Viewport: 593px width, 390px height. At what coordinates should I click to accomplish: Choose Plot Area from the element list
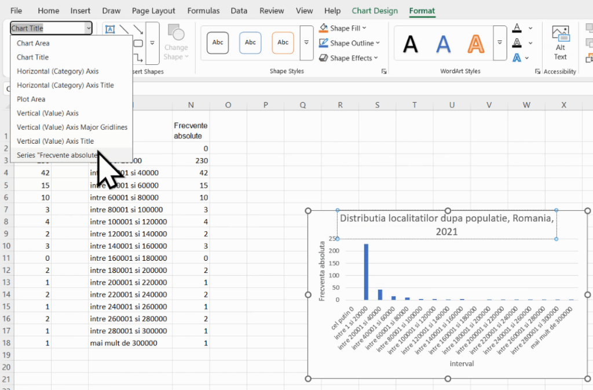click(x=31, y=99)
